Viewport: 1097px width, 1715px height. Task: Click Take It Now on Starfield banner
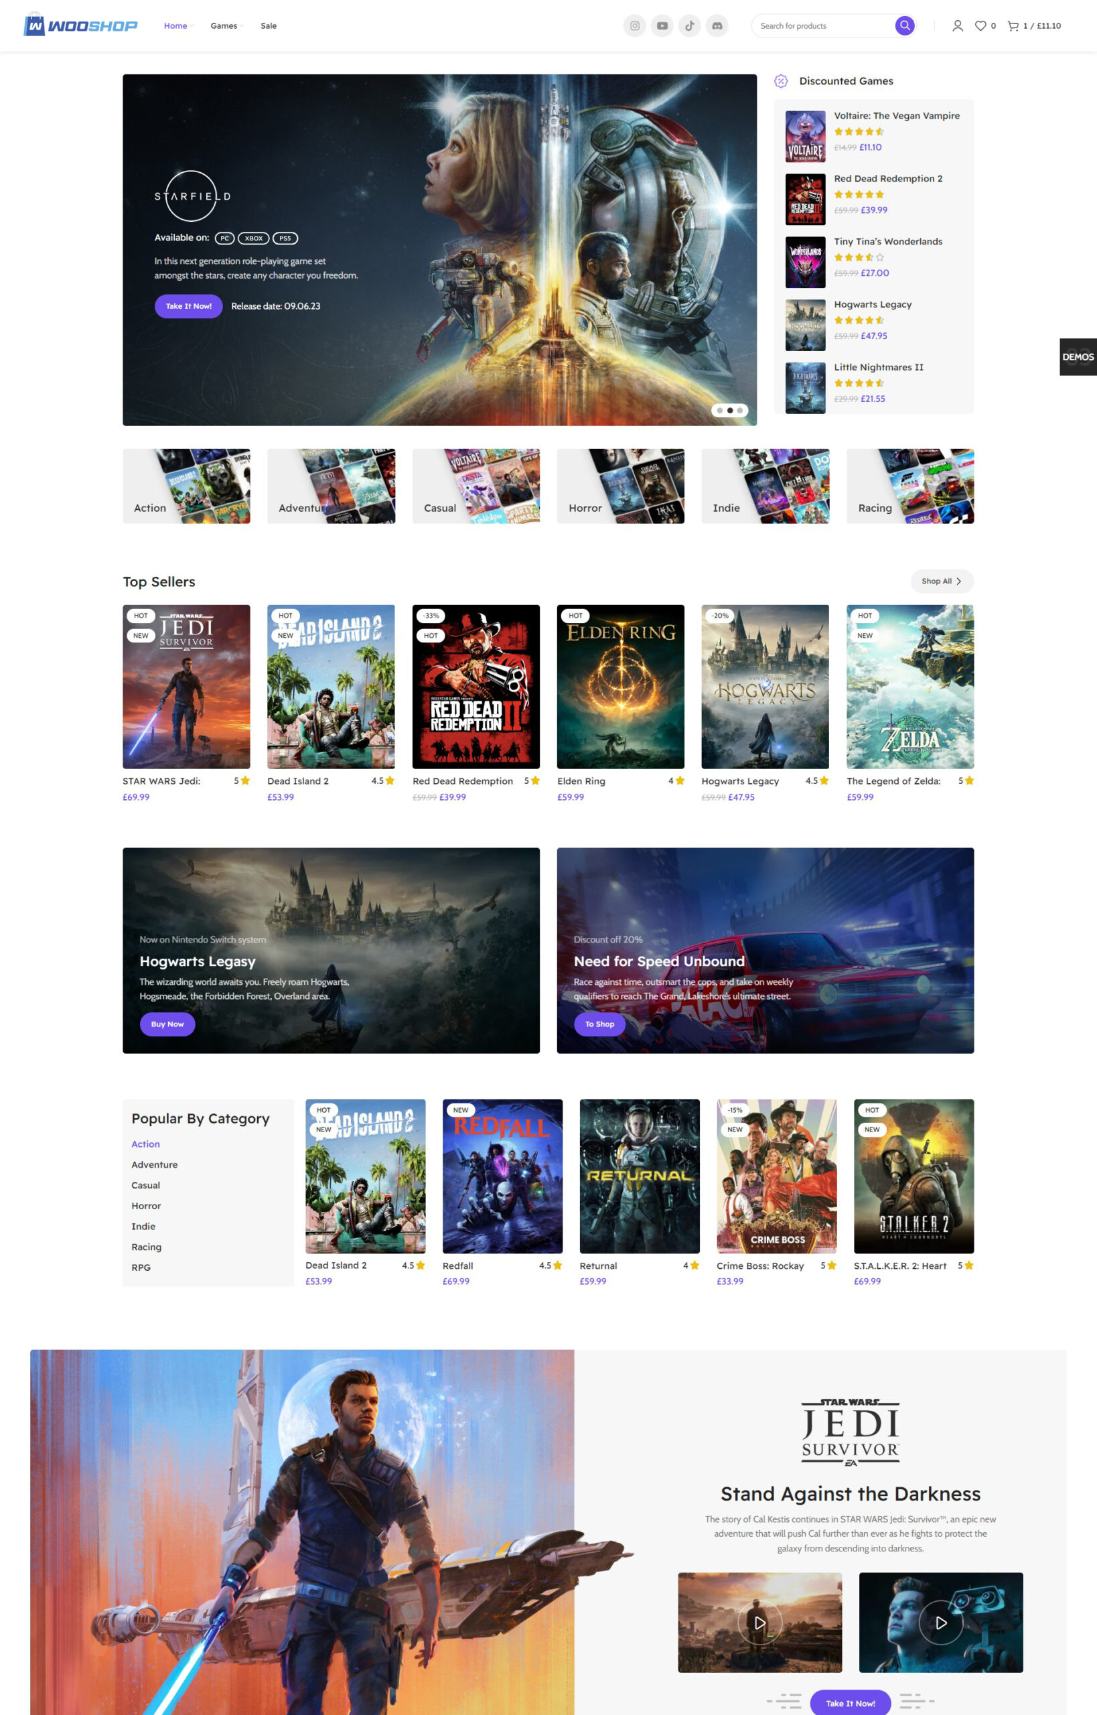188,306
